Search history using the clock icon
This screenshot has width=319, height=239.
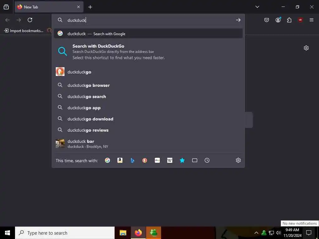pyautogui.click(x=207, y=160)
